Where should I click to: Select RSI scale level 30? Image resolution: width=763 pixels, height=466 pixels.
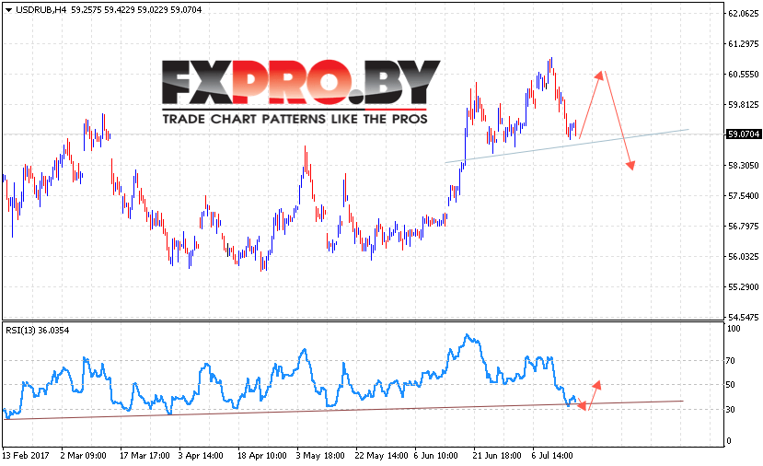731,409
